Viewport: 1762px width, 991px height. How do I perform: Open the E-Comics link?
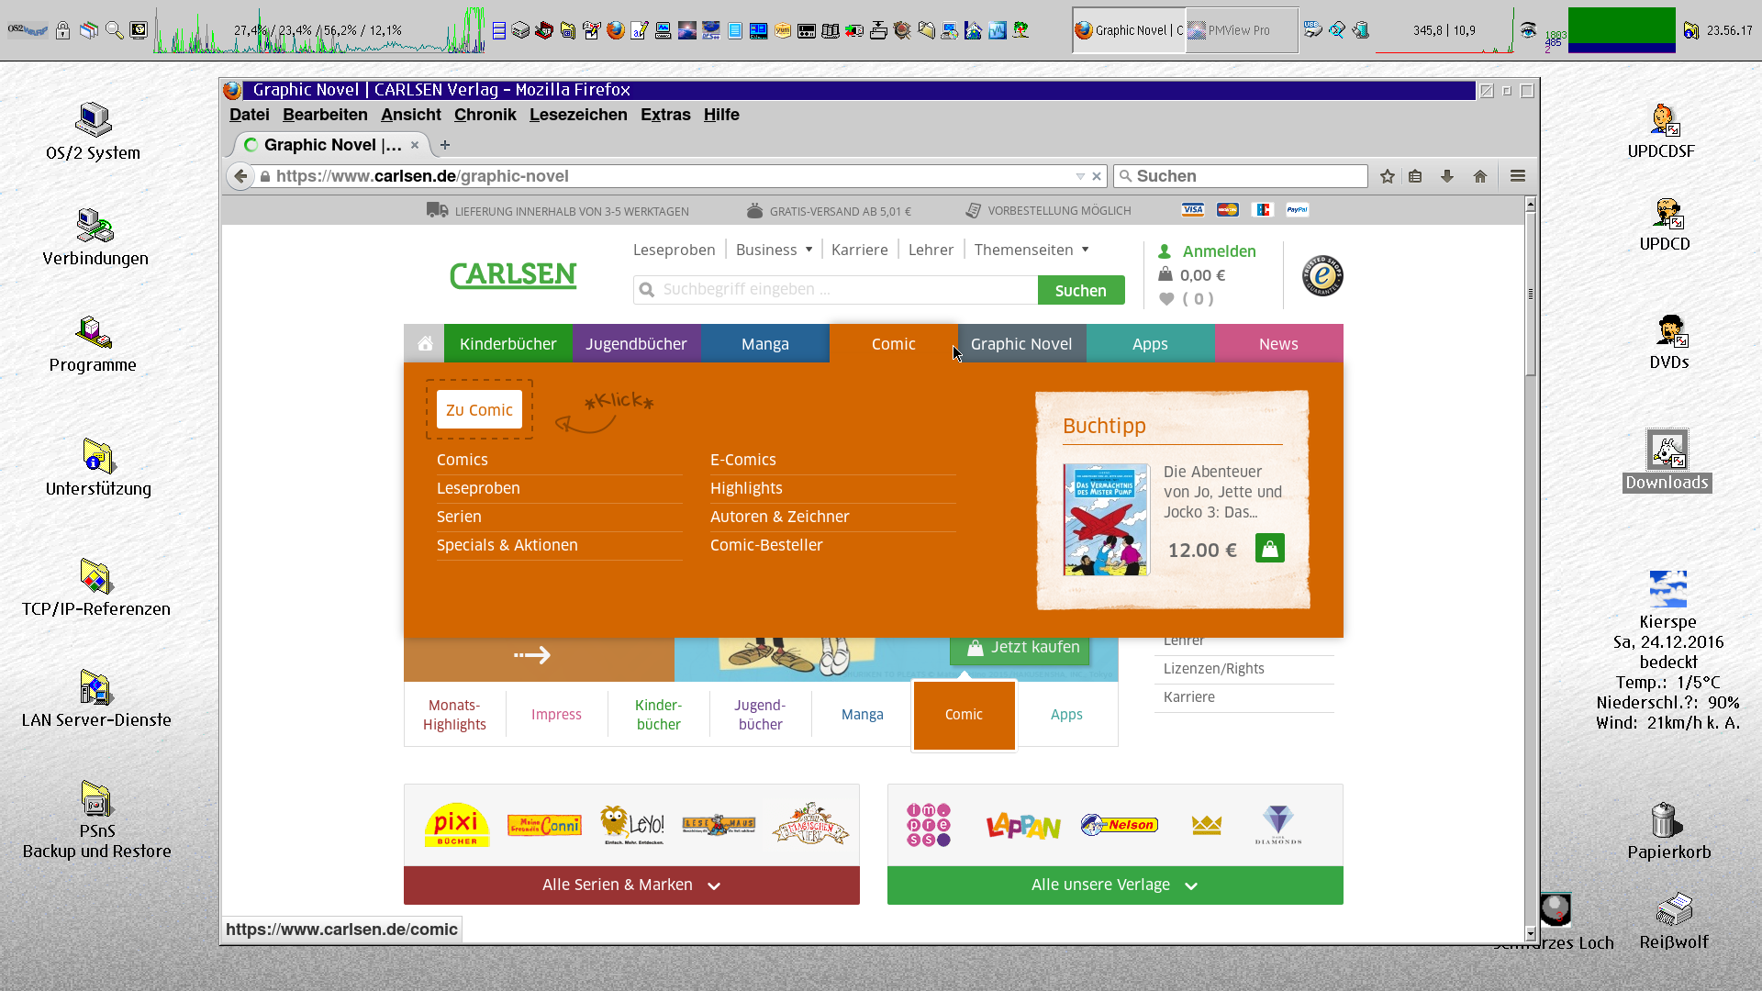click(742, 460)
